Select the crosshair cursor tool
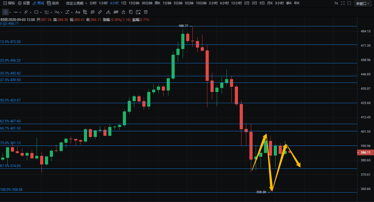Viewport: 374px width, 202px height. click(x=6, y=12)
